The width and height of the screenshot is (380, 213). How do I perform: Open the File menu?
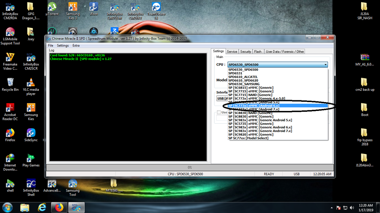pyautogui.click(x=50, y=46)
